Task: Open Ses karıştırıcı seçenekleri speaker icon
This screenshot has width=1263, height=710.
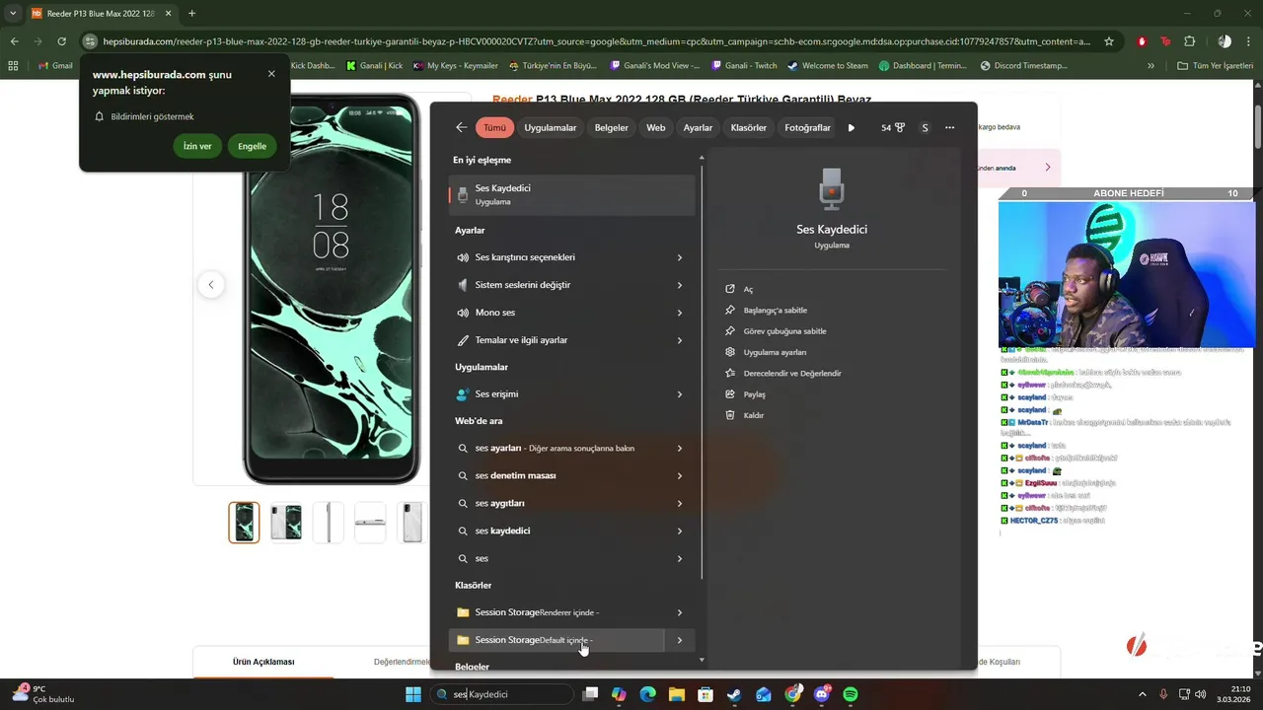Action: (463, 257)
